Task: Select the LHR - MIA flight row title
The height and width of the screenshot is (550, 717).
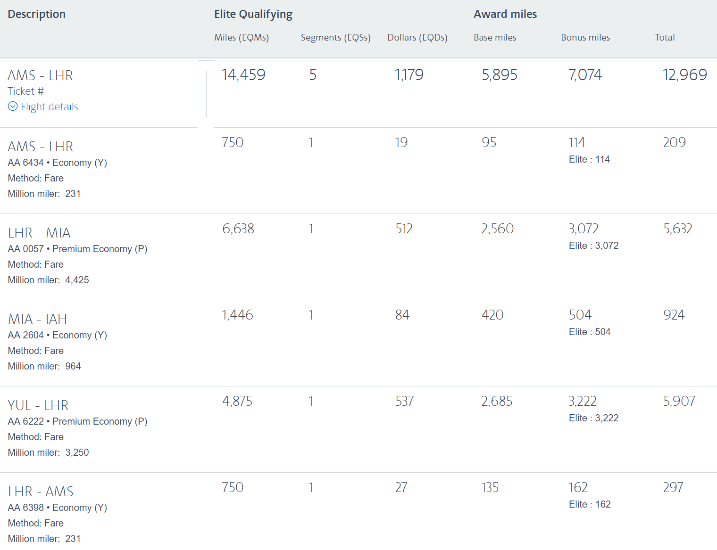Action: pyautogui.click(x=39, y=233)
